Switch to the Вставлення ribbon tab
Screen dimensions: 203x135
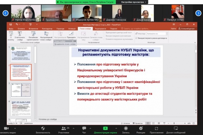pos(33,29)
